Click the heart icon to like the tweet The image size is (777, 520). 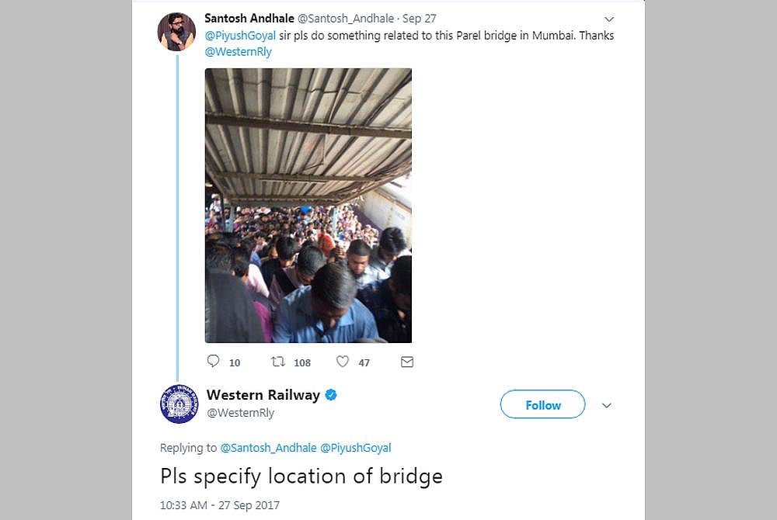click(x=342, y=362)
